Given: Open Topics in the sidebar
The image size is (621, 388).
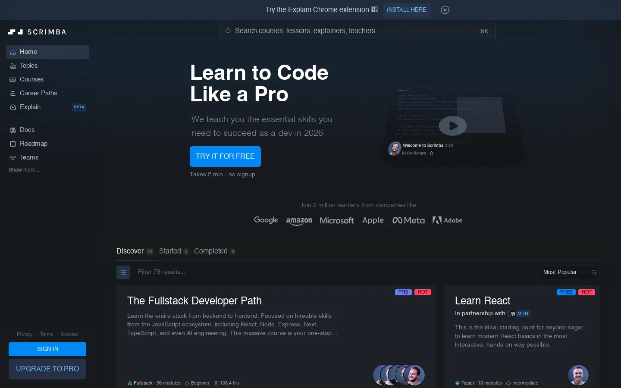Looking at the screenshot, I should (x=47, y=66).
